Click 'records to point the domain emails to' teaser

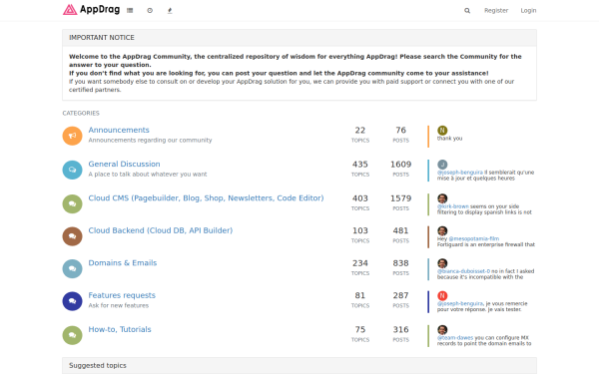pyautogui.click(x=484, y=343)
